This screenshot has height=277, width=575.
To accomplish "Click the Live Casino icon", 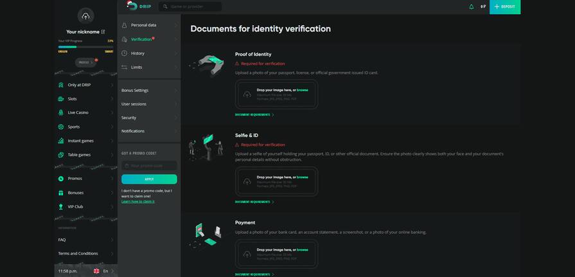I will tap(61, 112).
